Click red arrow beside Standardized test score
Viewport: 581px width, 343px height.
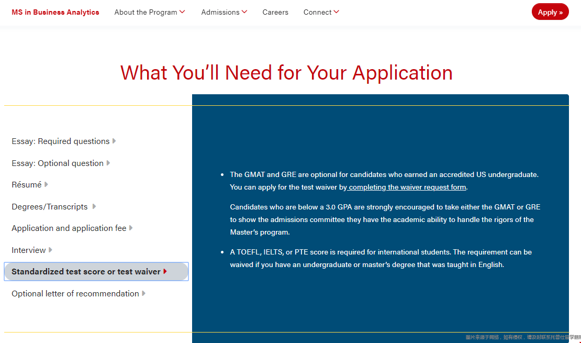pos(165,272)
